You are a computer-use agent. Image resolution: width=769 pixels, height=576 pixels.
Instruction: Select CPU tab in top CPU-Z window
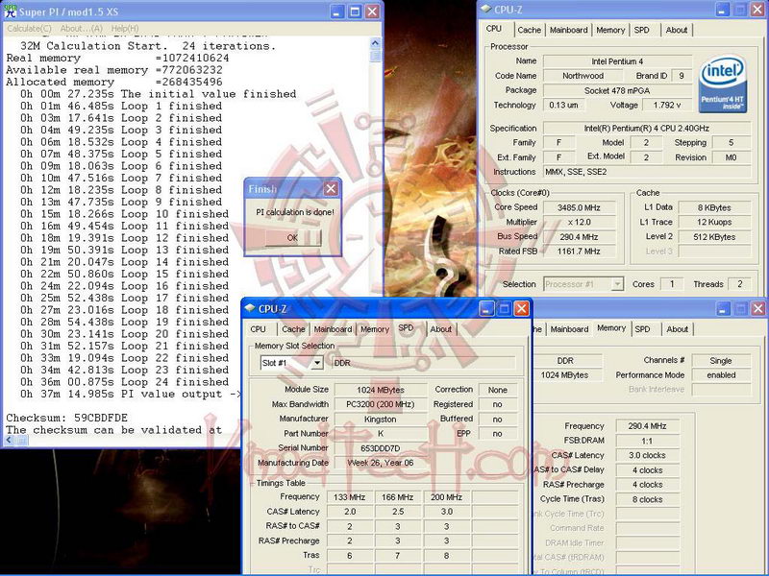click(494, 29)
